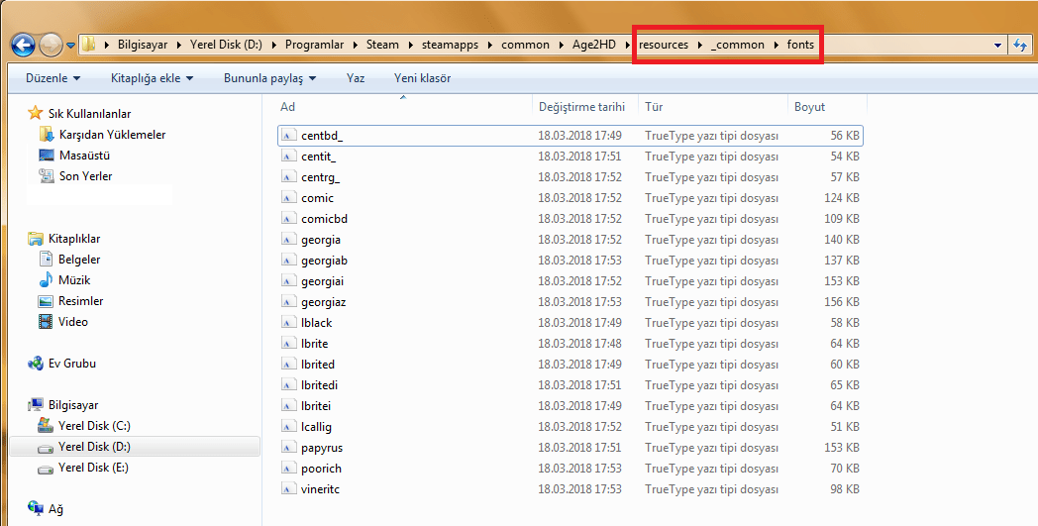Select Kitaplıklar in the navigation pane

click(x=74, y=239)
